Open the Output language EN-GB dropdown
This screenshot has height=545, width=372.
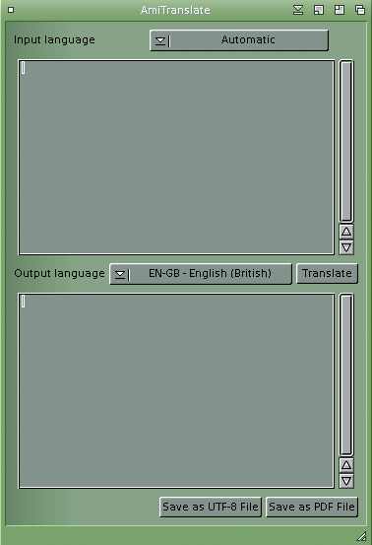click(x=200, y=274)
